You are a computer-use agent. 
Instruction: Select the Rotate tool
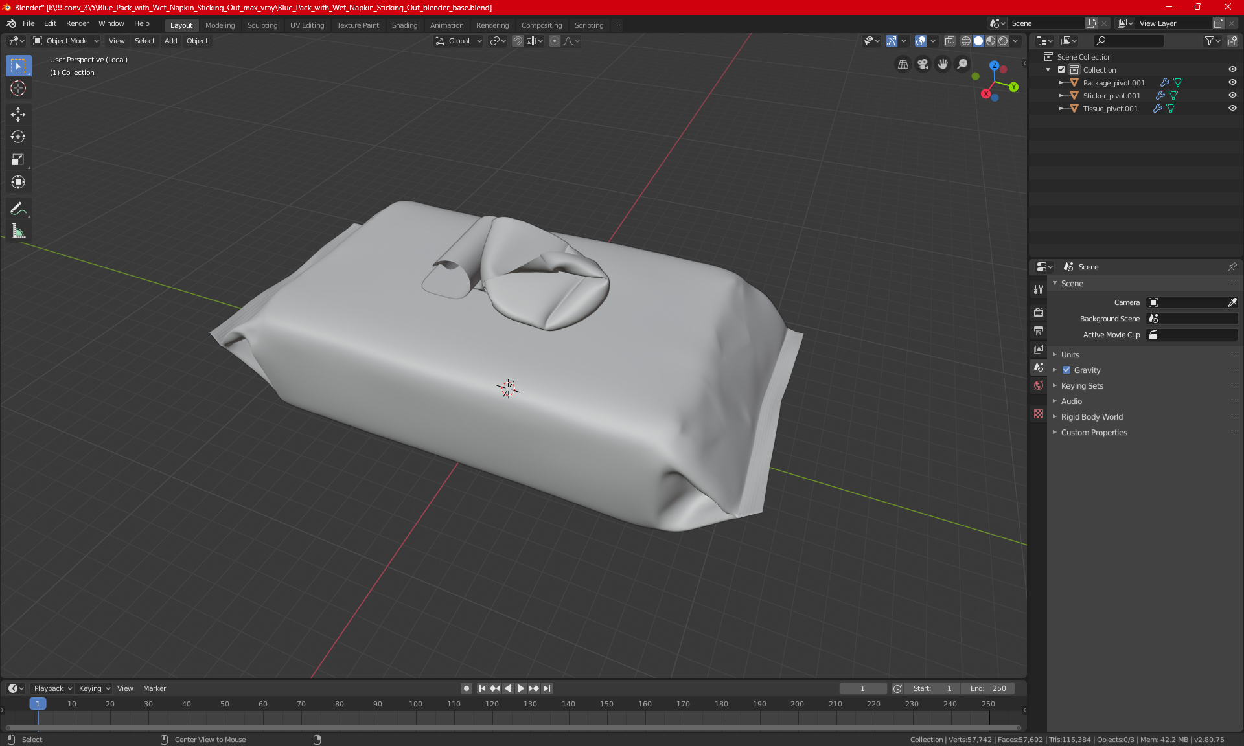[18, 137]
